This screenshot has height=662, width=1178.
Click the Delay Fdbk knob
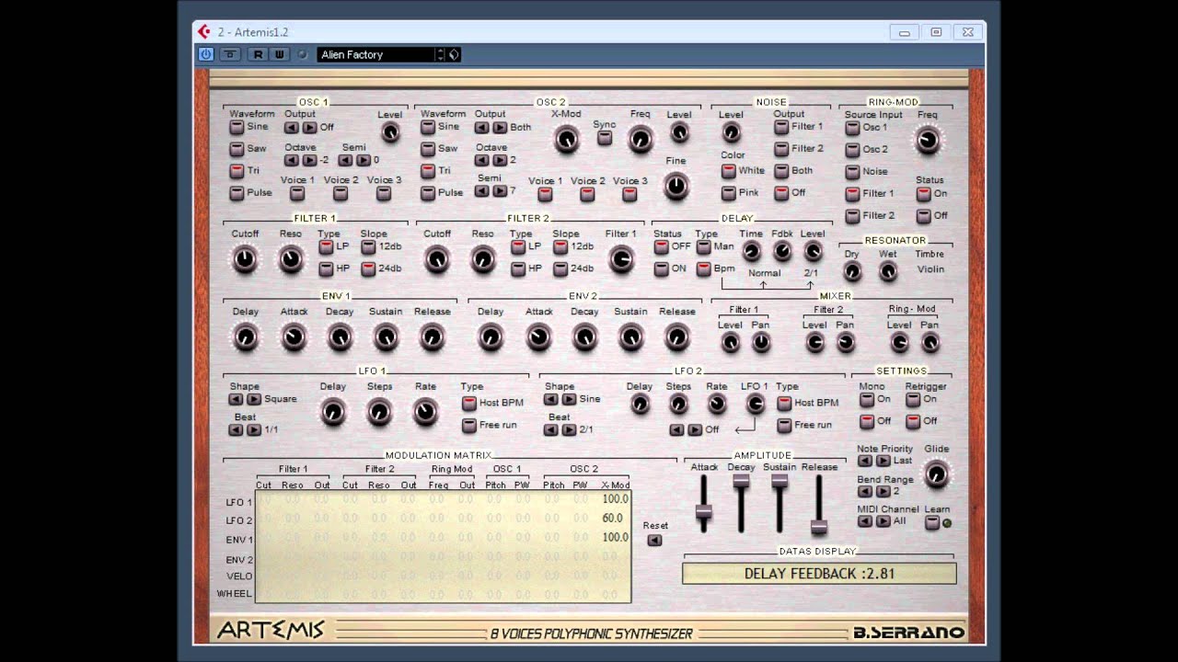coord(782,251)
